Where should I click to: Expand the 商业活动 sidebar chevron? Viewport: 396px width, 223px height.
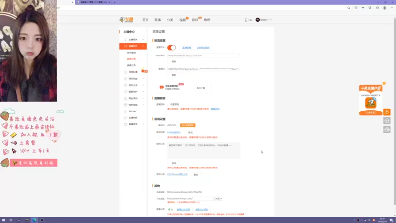[x=143, y=98]
